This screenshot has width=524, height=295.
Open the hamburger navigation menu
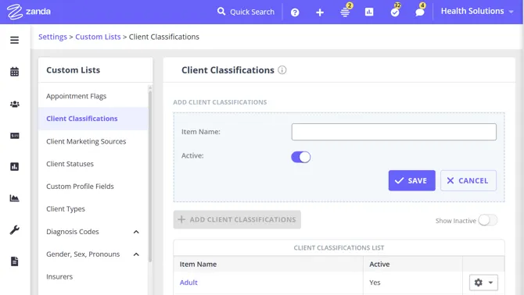pos(14,41)
